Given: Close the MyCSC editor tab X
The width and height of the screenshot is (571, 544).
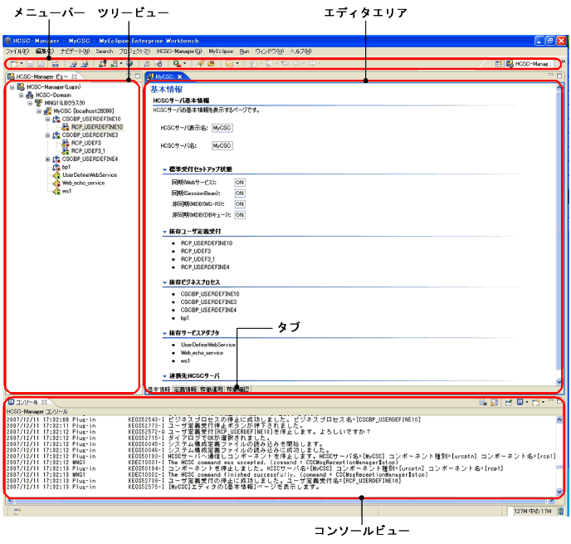Looking at the screenshot, I should click(x=179, y=76).
